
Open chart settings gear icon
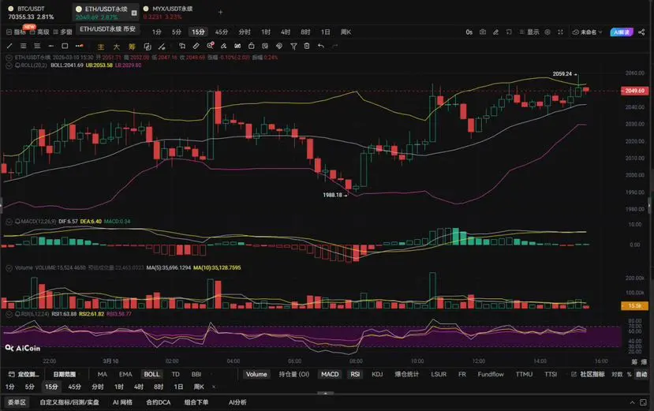pyautogui.click(x=547, y=32)
